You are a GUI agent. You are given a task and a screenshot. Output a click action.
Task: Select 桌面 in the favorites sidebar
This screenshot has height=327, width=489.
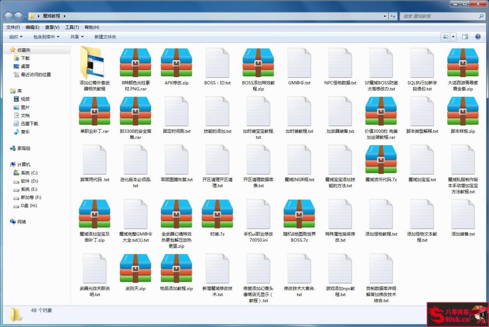point(25,66)
